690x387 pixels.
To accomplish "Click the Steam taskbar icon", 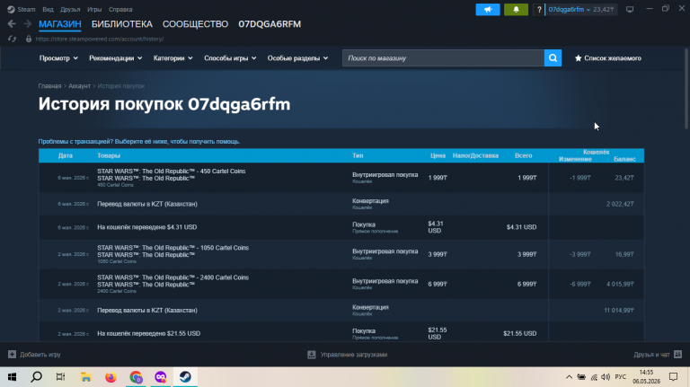I will pyautogui.click(x=185, y=377).
